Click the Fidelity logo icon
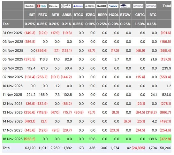 42,6
